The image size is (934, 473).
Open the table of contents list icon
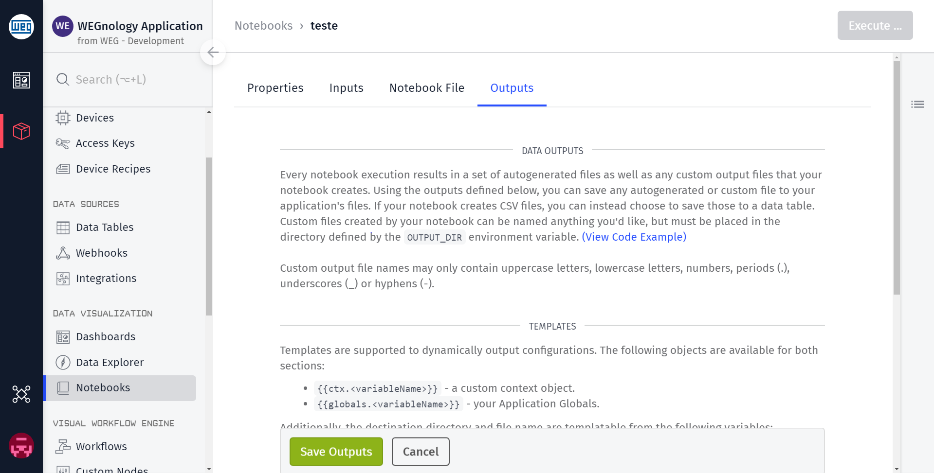917,104
